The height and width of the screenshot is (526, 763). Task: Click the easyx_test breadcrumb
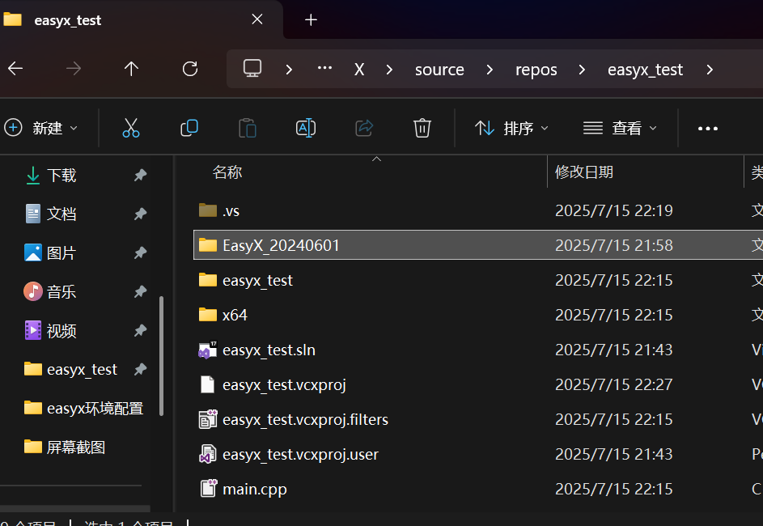pyautogui.click(x=645, y=70)
